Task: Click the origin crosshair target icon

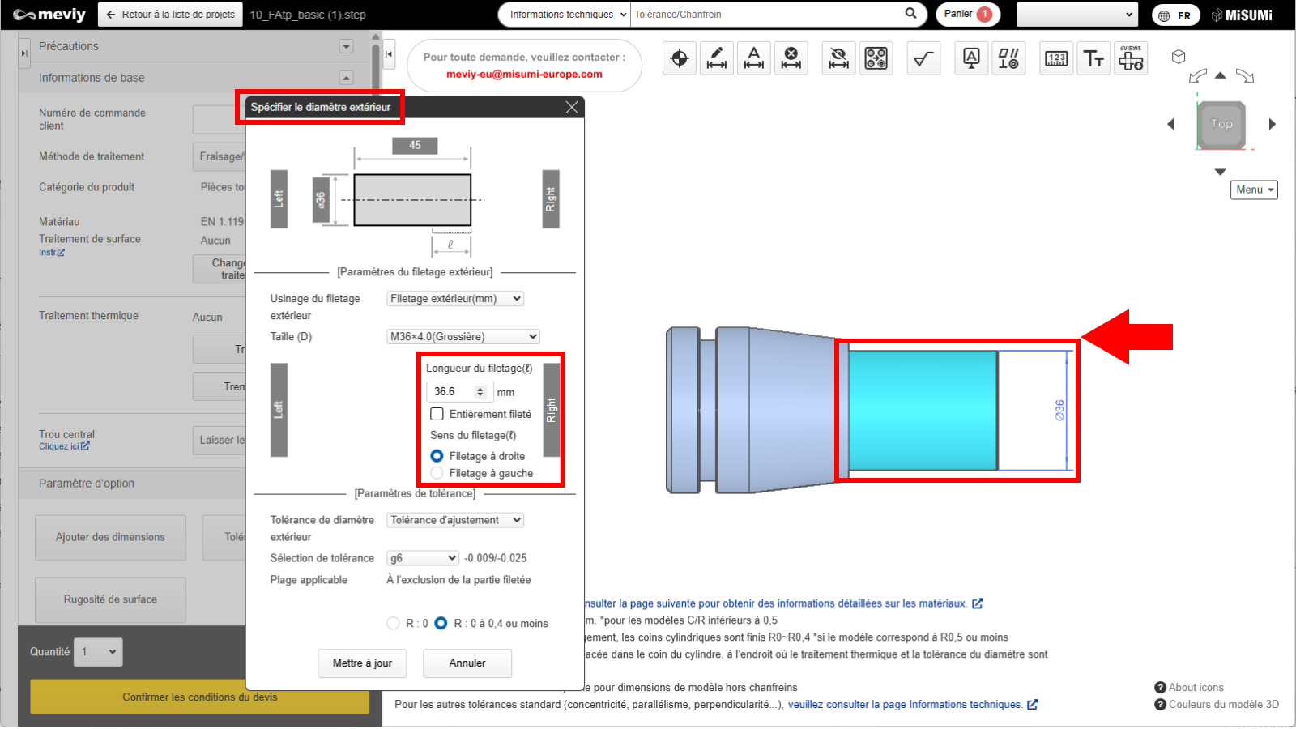Action: (x=680, y=58)
